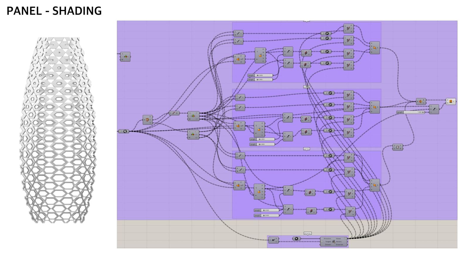Adjust lower Length 0.900 slider in panel3 group
469x264 pixels.
[266, 216]
